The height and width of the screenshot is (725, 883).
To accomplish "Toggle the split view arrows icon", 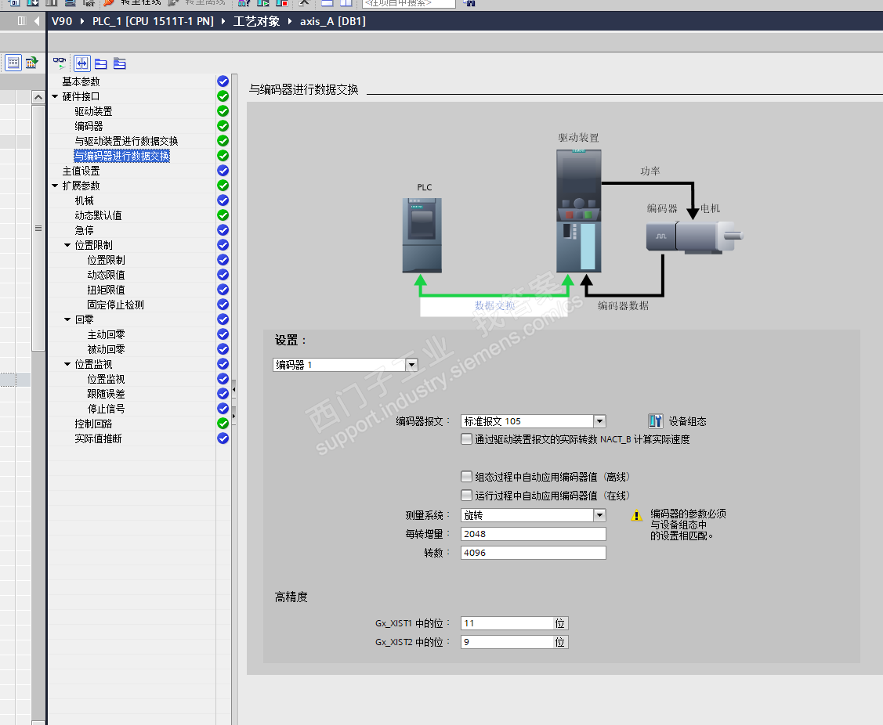I will (82, 63).
